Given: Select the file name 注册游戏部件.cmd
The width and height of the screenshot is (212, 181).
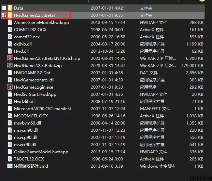Looking at the screenshot, I should coord(31,166).
